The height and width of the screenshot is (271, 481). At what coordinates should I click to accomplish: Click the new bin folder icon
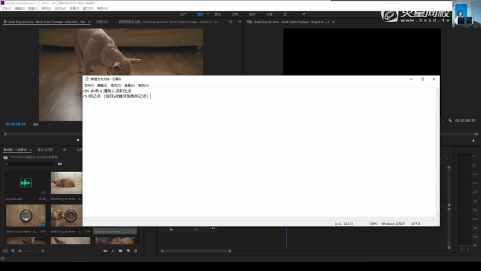coord(120,251)
